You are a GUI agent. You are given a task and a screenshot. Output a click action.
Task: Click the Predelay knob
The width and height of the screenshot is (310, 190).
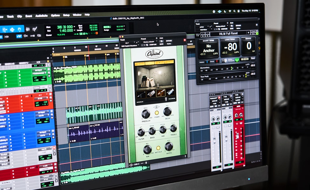tap(146, 114)
